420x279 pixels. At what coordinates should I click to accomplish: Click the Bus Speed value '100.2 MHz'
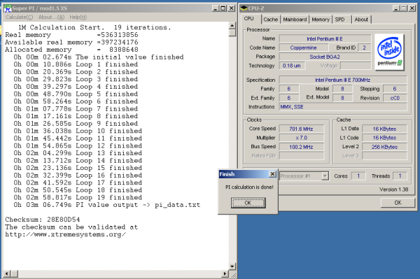301,147
